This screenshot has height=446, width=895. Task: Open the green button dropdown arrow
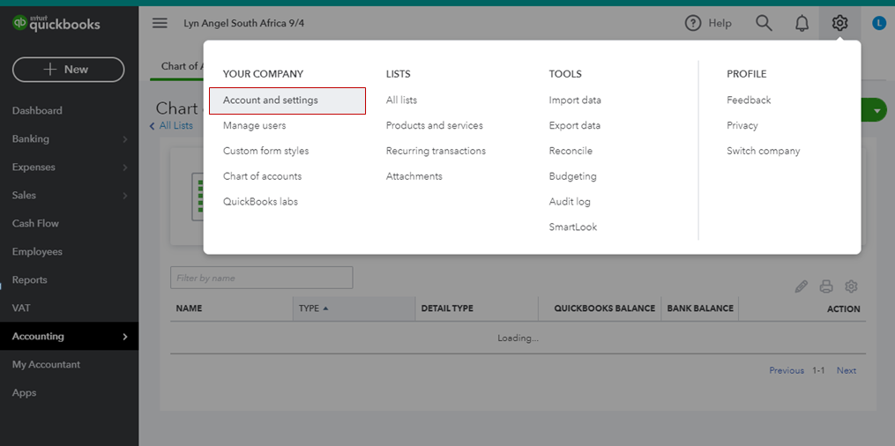coord(877,110)
